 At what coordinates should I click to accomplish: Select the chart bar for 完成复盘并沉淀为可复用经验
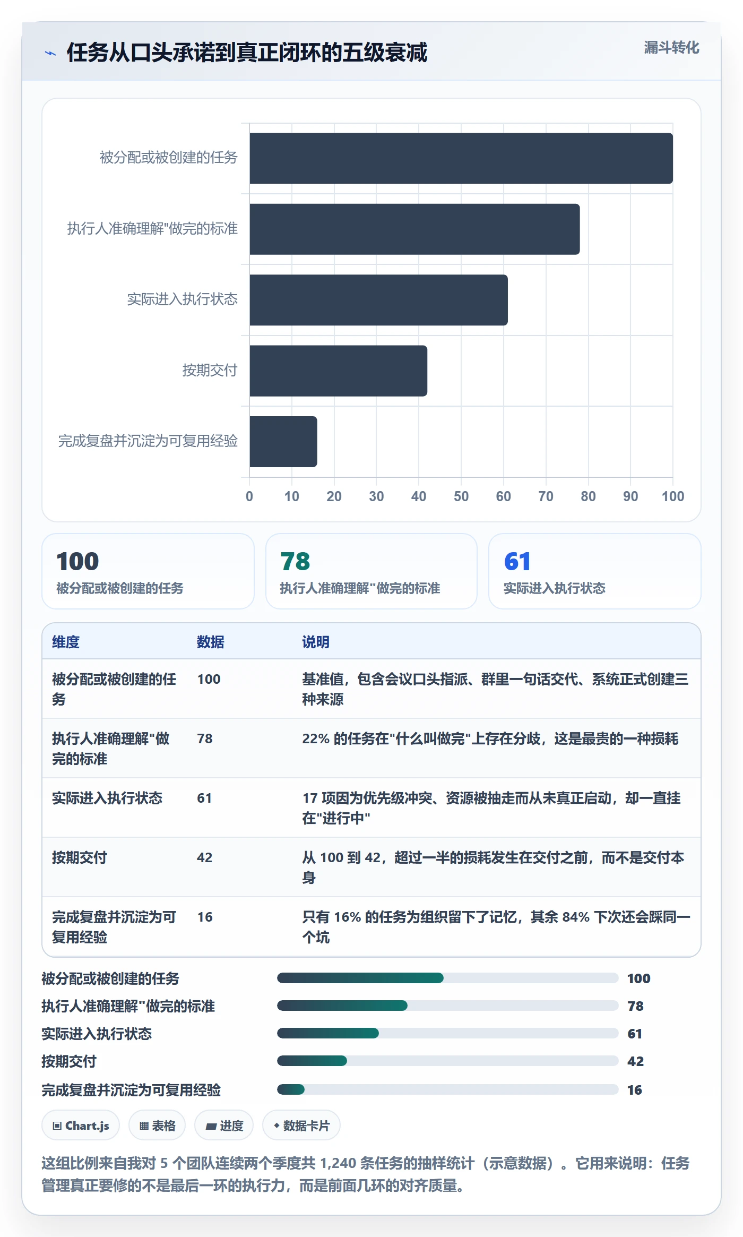[x=283, y=442]
